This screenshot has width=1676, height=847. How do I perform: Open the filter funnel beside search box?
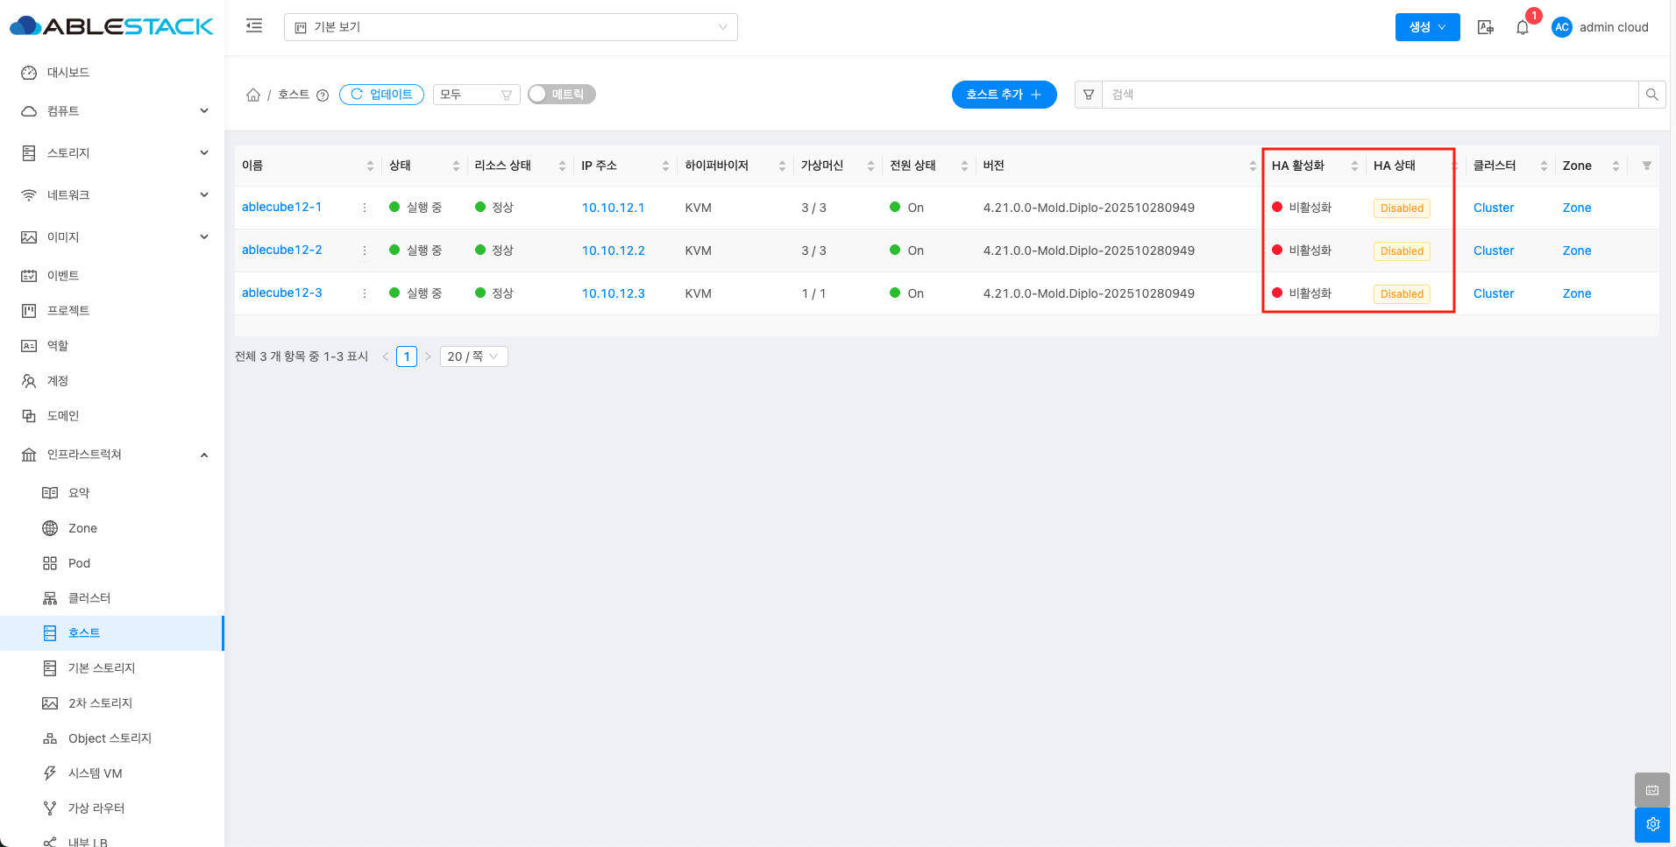click(1089, 95)
